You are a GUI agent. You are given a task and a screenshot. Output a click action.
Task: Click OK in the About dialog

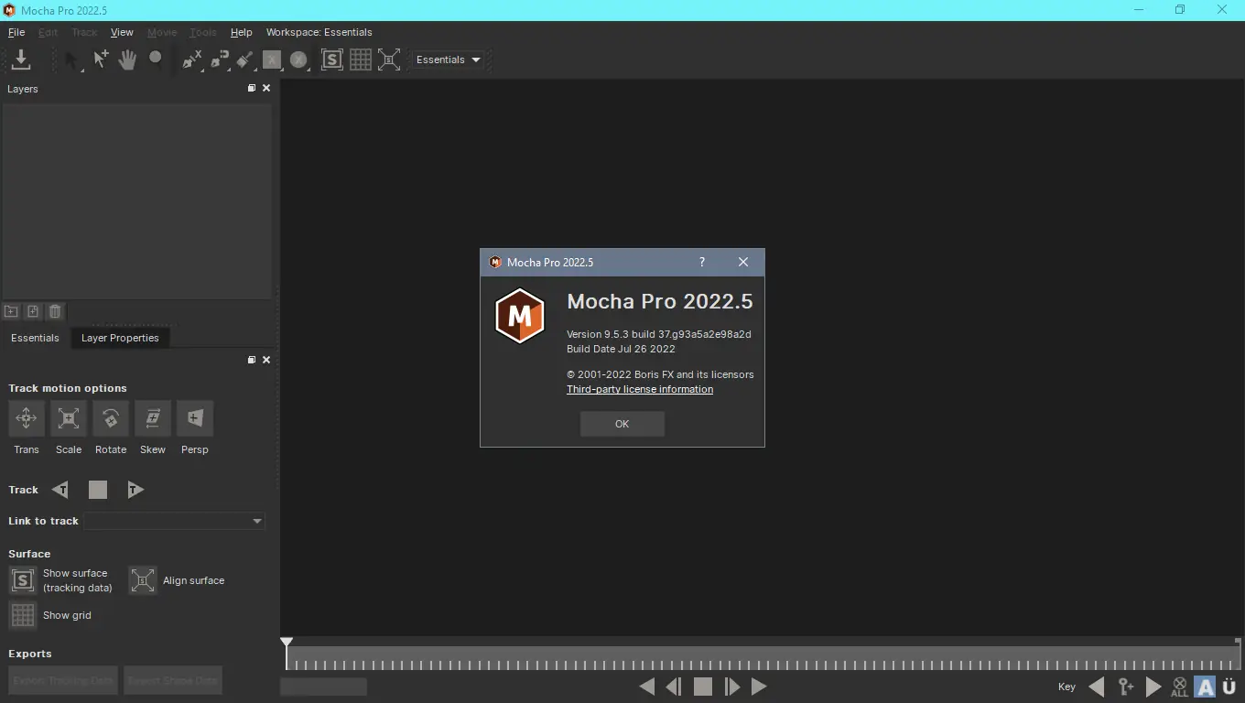[622, 424]
